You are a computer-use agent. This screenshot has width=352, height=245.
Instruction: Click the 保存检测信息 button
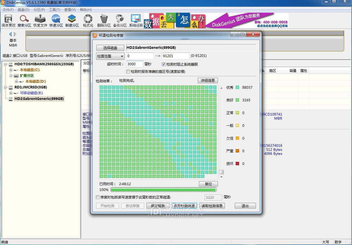[184, 206]
